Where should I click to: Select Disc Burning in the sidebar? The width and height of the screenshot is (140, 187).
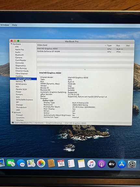point(21,68)
